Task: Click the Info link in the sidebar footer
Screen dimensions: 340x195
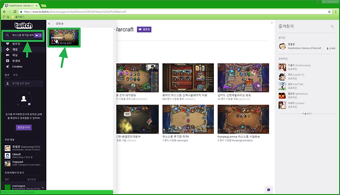Action: click(7, 179)
